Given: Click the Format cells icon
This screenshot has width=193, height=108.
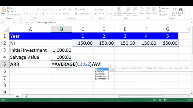Looking at the screenshot, I should [154, 9].
